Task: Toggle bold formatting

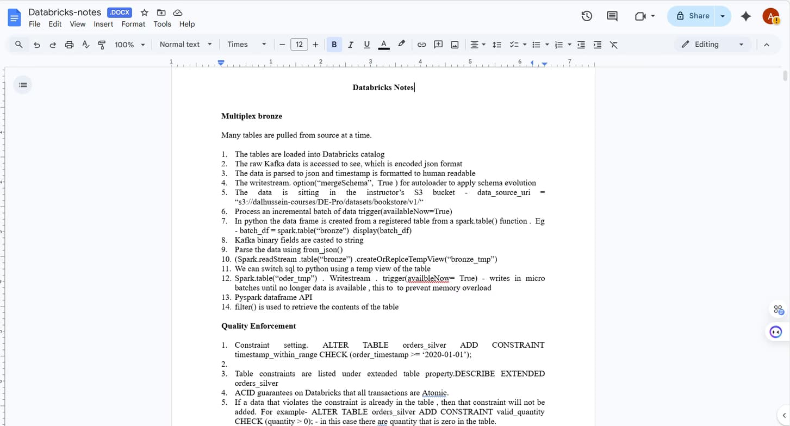Action: click(334, 45)
